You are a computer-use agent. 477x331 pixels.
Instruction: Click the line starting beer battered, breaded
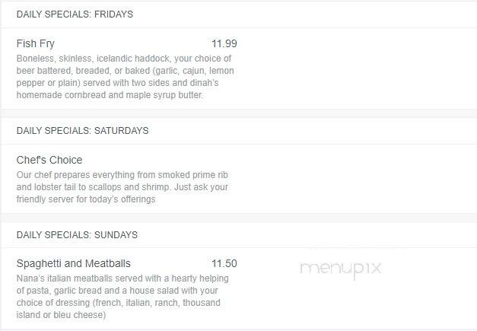126,71
